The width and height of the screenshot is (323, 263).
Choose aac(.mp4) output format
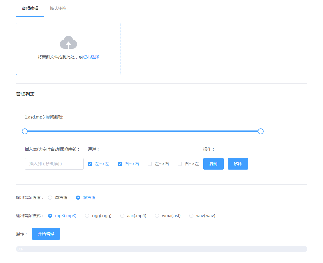pos(122,215)
